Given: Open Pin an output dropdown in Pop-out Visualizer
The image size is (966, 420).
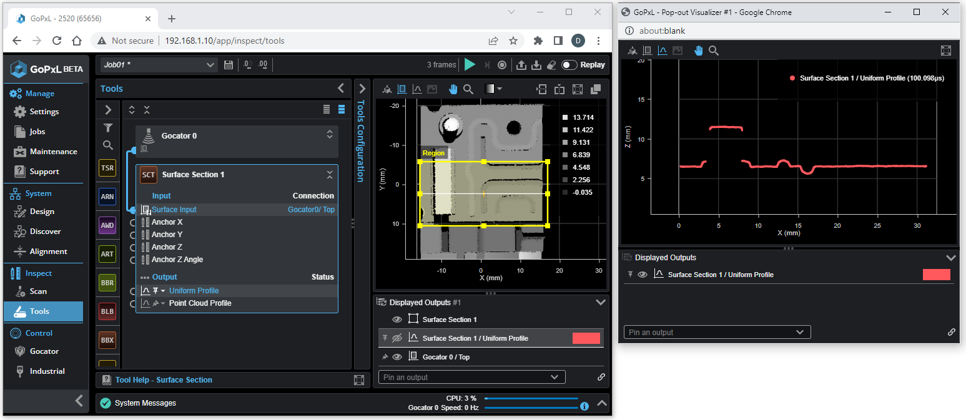Looking at the screenshot, I should tap(717, 332).
